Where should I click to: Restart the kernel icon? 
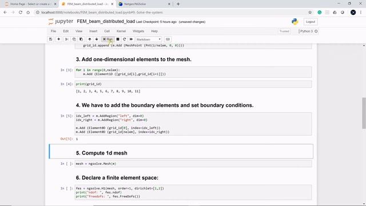tap(125, 39)
